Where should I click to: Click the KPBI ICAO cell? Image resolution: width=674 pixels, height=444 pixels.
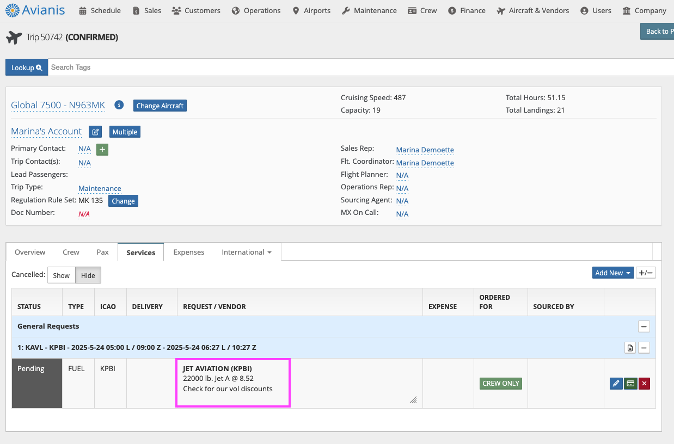tap(111, 383)
